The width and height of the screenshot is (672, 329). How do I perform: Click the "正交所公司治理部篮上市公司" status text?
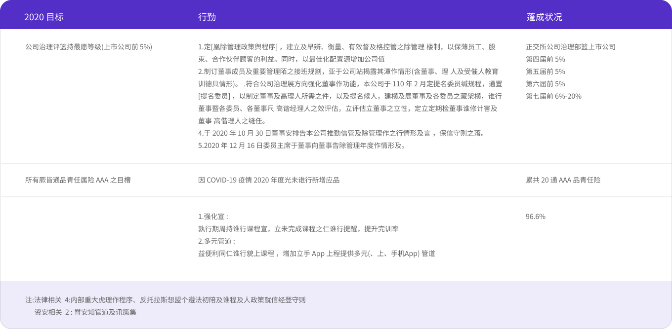[x=571, y=47]
